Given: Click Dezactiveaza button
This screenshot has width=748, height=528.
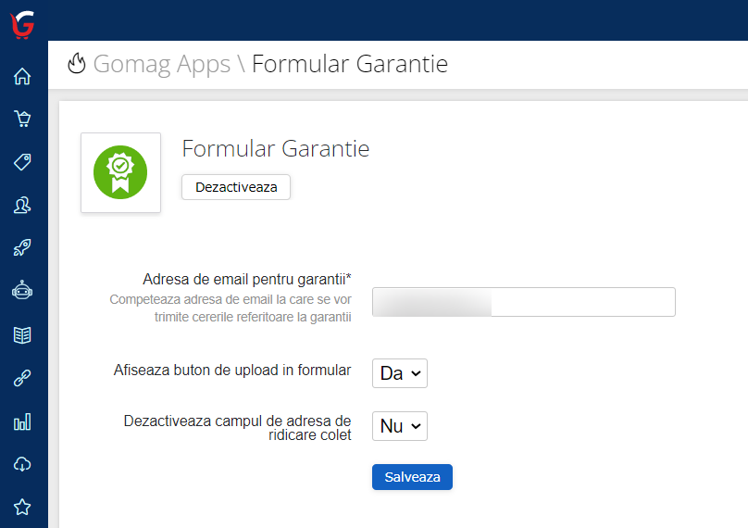Looking at the screenshot, I should coord(236,187).
